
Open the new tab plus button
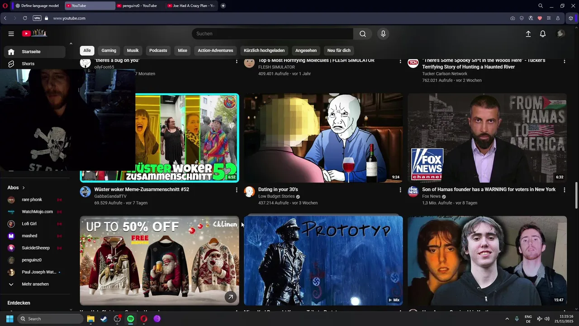point(223,6)
